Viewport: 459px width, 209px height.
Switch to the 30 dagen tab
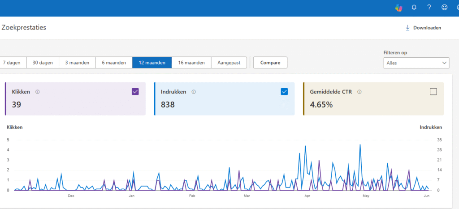tap(43, 63)
